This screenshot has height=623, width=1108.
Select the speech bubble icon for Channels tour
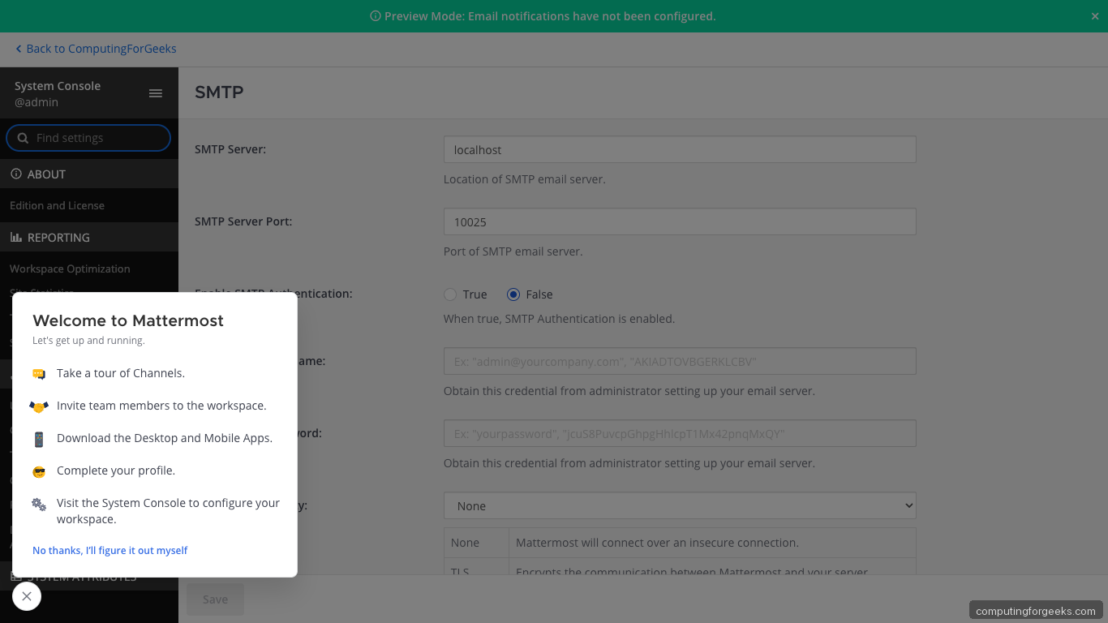click(38, 373)
